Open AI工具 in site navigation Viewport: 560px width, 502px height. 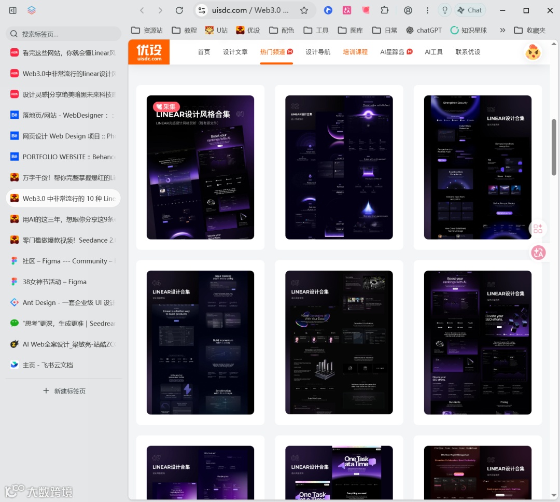(433, 52)
